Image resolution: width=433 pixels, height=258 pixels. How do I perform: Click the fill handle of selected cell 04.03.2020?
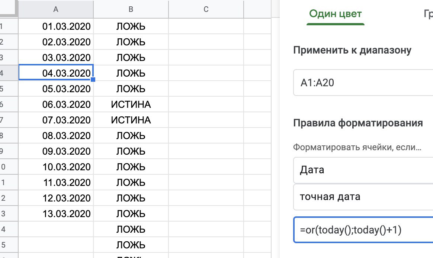[93, 79]
